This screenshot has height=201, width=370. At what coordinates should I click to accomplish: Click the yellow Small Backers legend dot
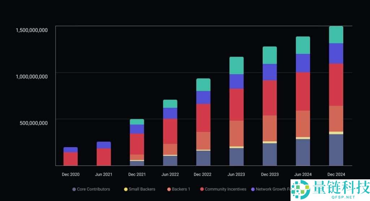[126, 189]
